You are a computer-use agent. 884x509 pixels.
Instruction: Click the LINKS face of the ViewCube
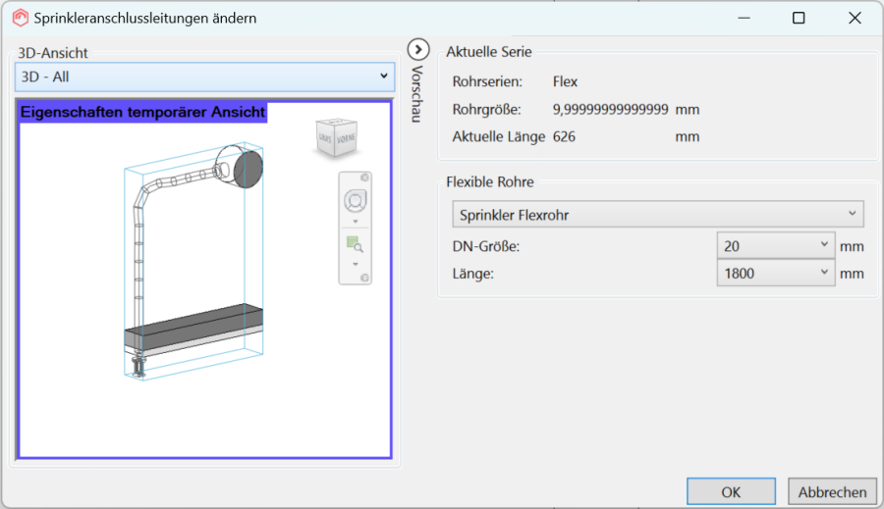326,138
